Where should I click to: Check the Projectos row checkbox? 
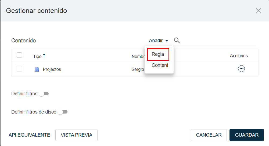(x=19, y=69)
